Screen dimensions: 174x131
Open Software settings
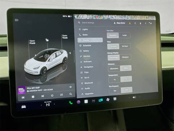coord(86,61)
